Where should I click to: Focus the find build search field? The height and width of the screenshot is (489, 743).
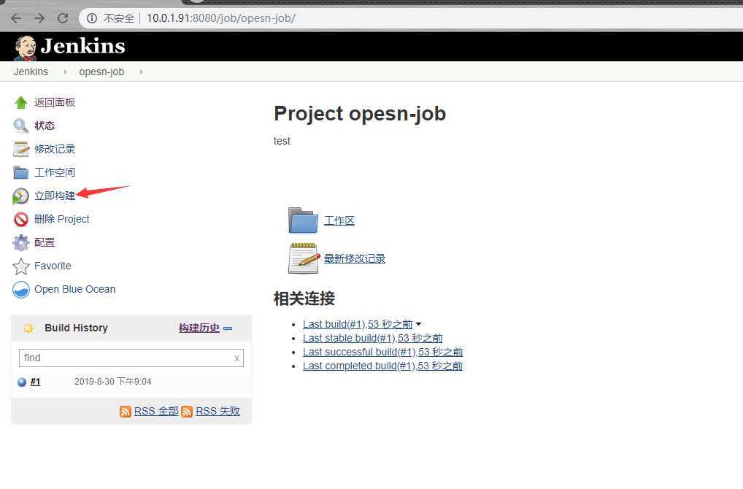click(131, 358)
